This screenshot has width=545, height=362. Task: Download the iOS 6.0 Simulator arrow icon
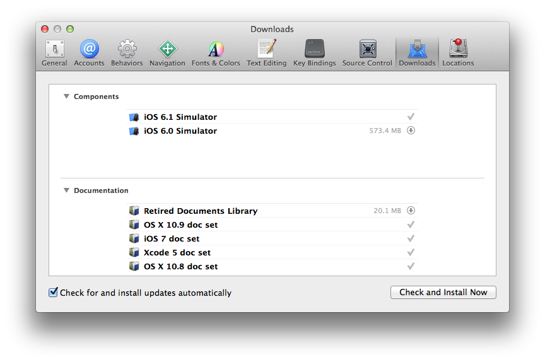411,131
